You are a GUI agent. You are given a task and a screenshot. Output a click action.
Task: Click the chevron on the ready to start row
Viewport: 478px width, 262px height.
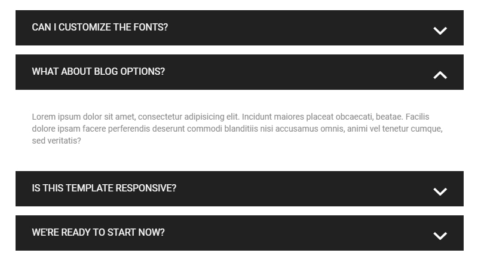pos(440,236)
